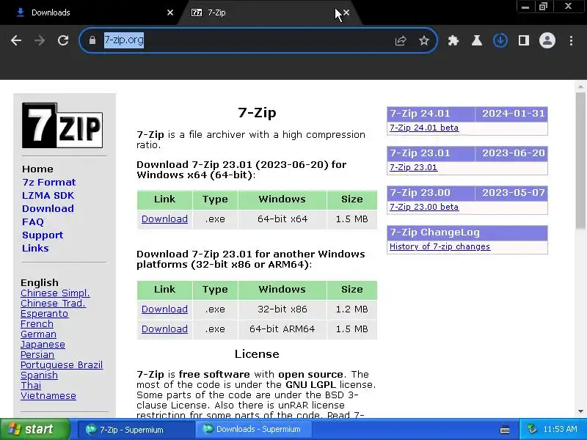Image resolution: width=587 pixels, height=440 pixels.
Task: Click the browser forward arrow
Action: [40, 40]
